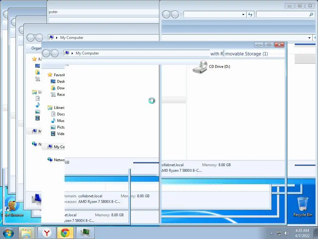
Task: Click Downloads icon in second window sidebar
Action: 38,72
